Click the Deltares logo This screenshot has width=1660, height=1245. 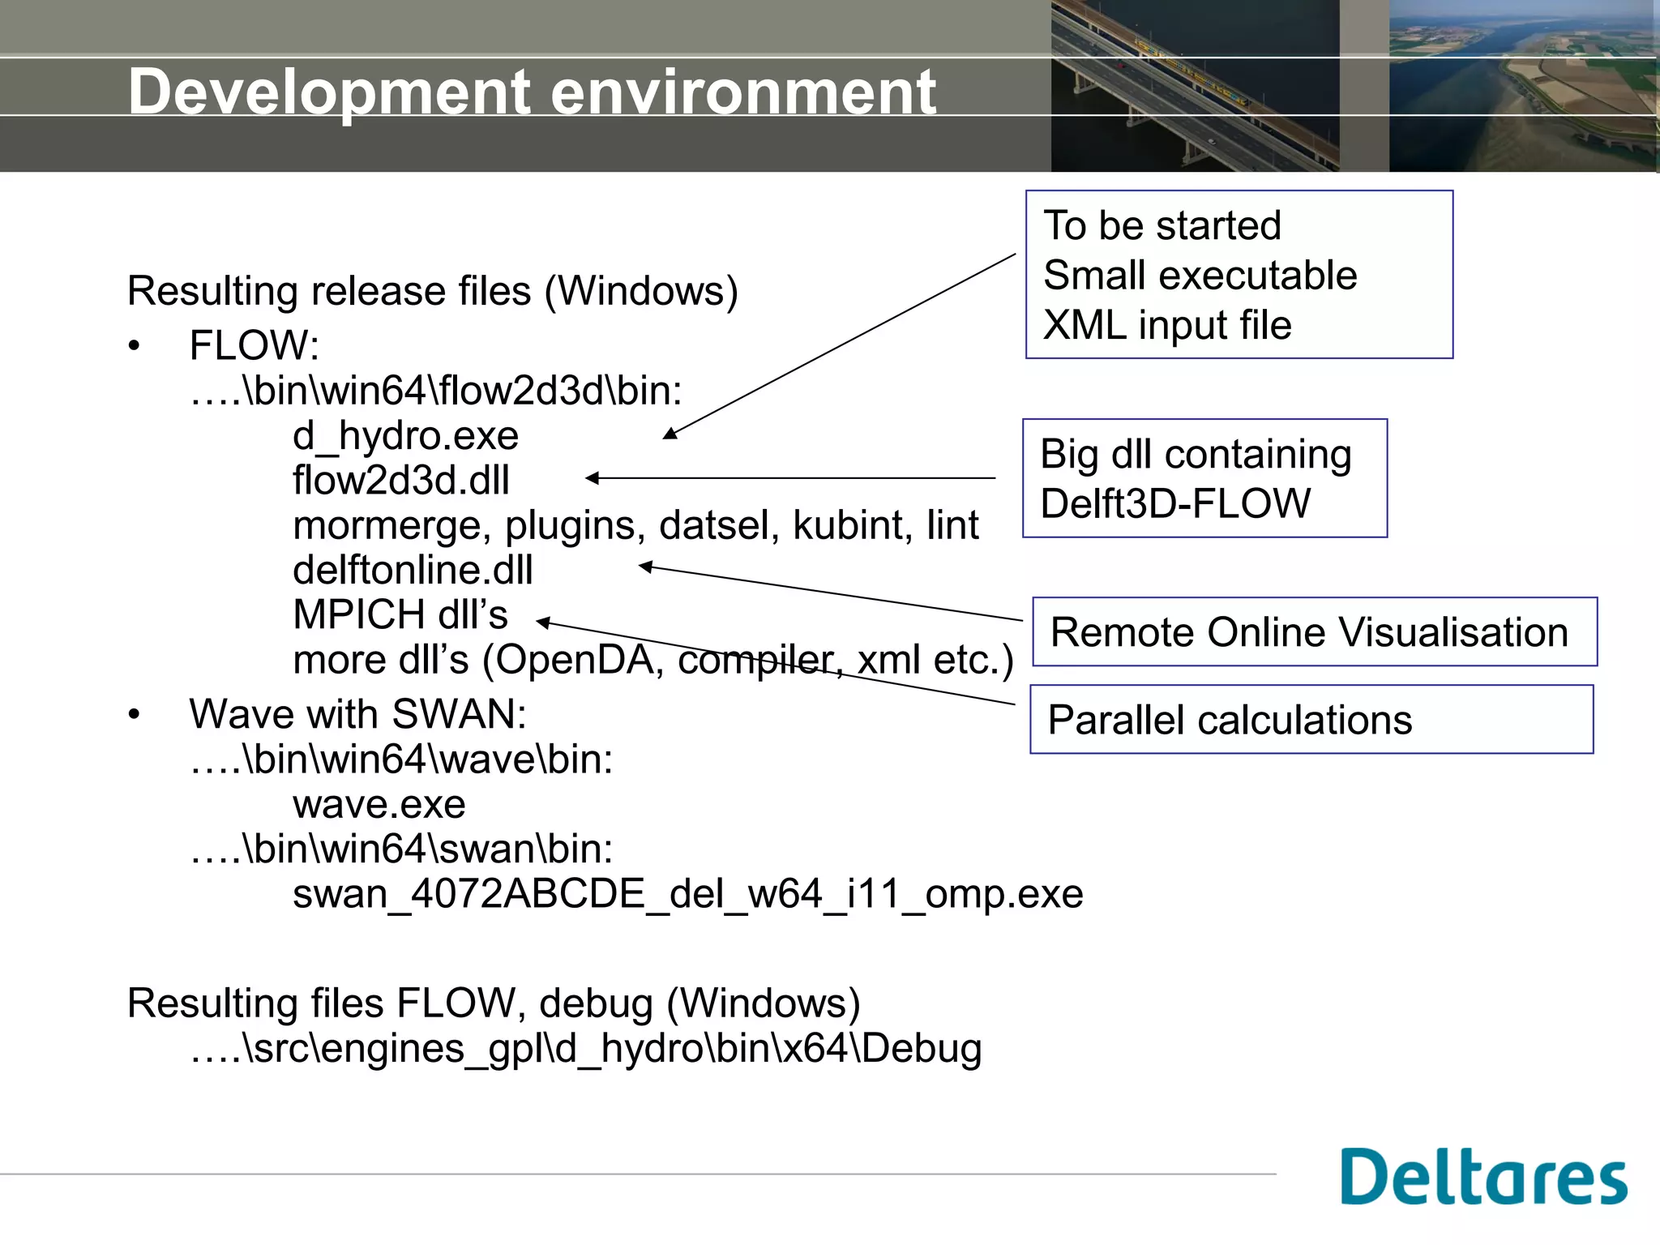coord(1483,1176)
